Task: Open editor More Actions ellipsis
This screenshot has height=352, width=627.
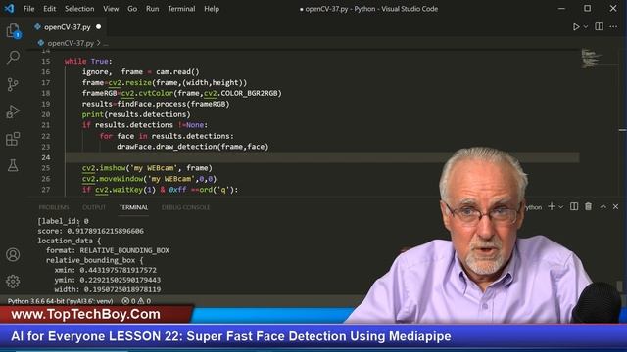Action: 613,26
